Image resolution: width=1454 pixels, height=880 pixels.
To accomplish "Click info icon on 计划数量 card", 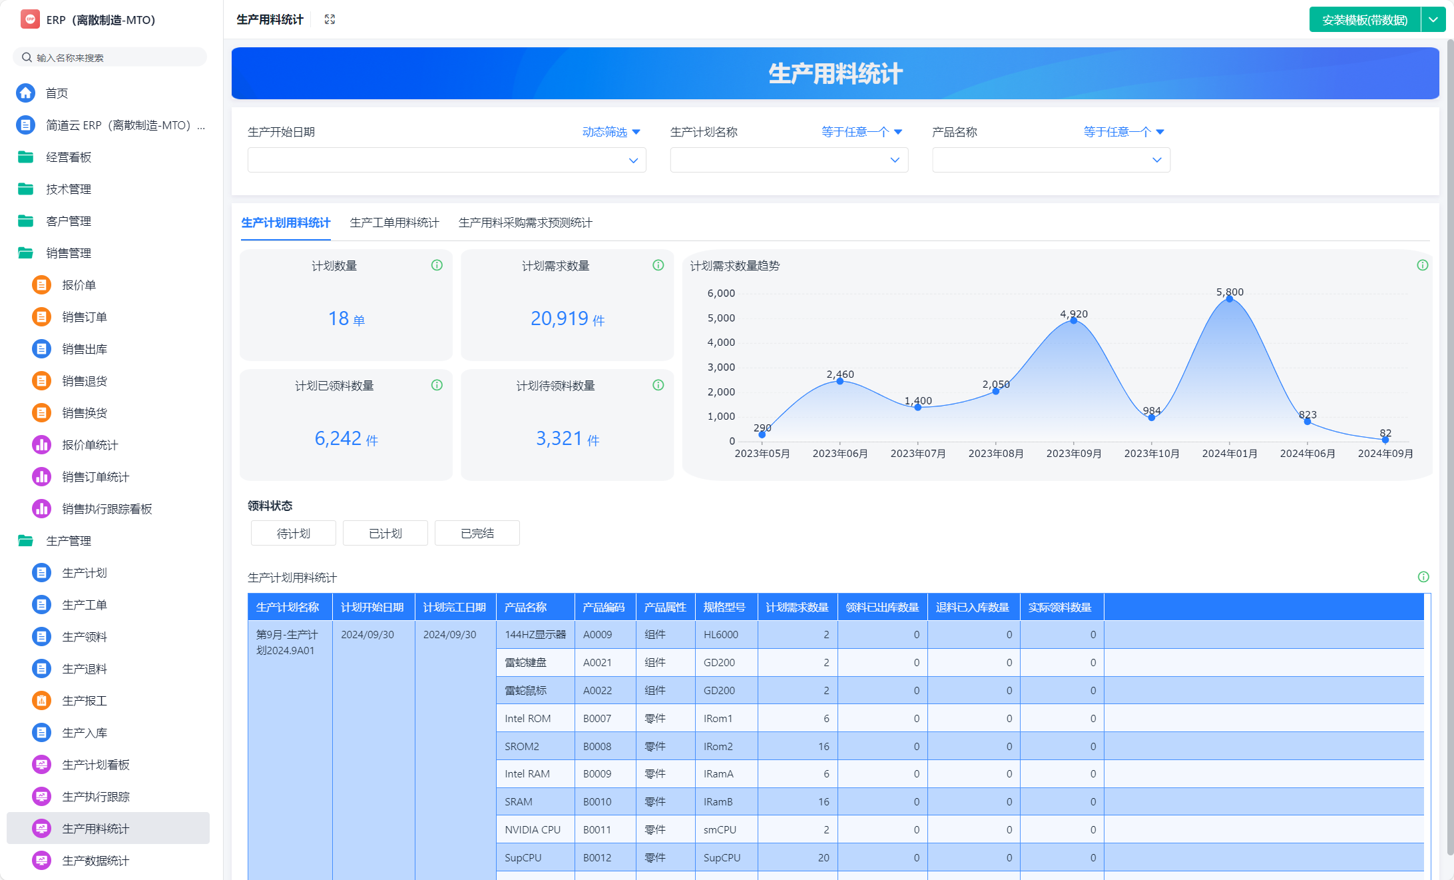I will point(437,265).
